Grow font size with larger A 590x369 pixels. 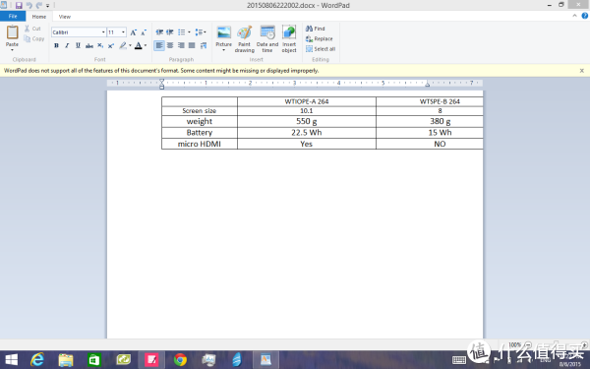tap(133, 32)
